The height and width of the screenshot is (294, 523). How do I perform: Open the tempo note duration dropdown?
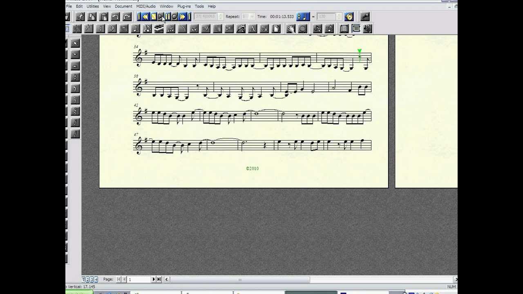point(303,17)
